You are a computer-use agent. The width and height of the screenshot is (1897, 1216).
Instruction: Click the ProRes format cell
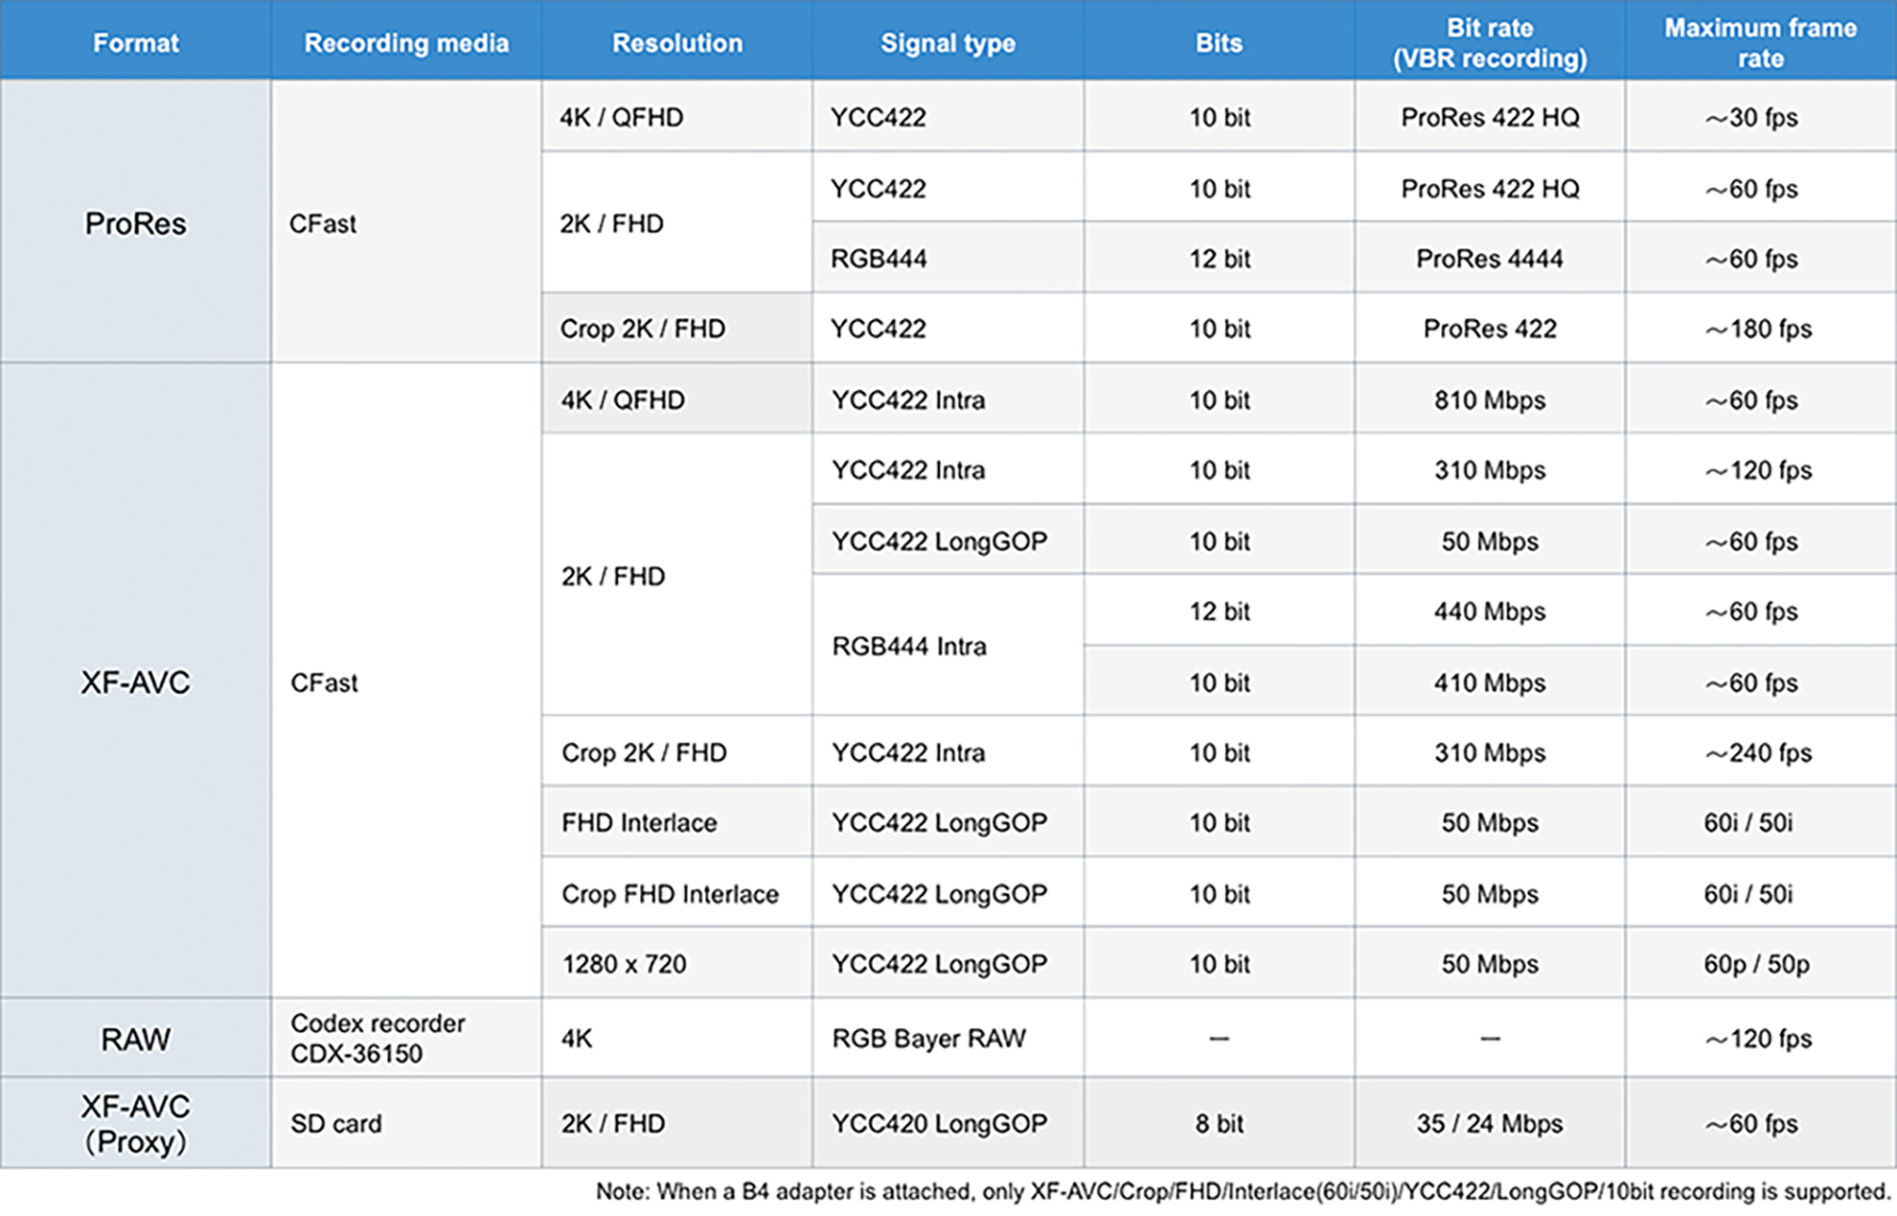[135, 223]
